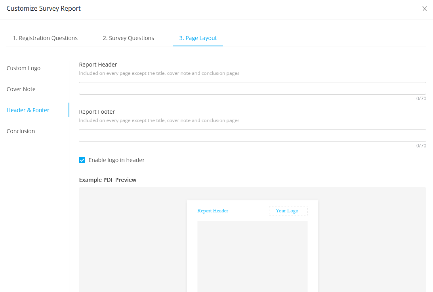Click into the Report Footer text field
This screenshot has width=433, height=292.
(x=252, y=136)
